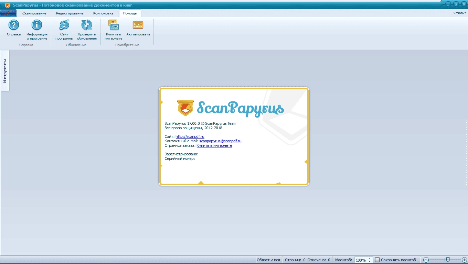
Task: Click the scanpapyrus@scanpdf.ru email link
Action: [x=220, y=141]
